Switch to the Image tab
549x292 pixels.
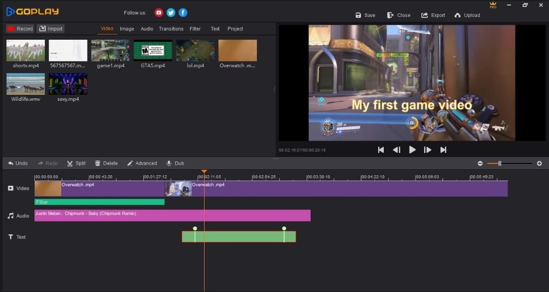point(127,29)
